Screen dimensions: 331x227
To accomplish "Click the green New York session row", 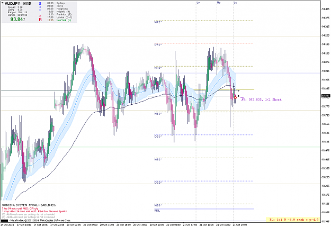I will pyautogui.click(x=59, y=20).
